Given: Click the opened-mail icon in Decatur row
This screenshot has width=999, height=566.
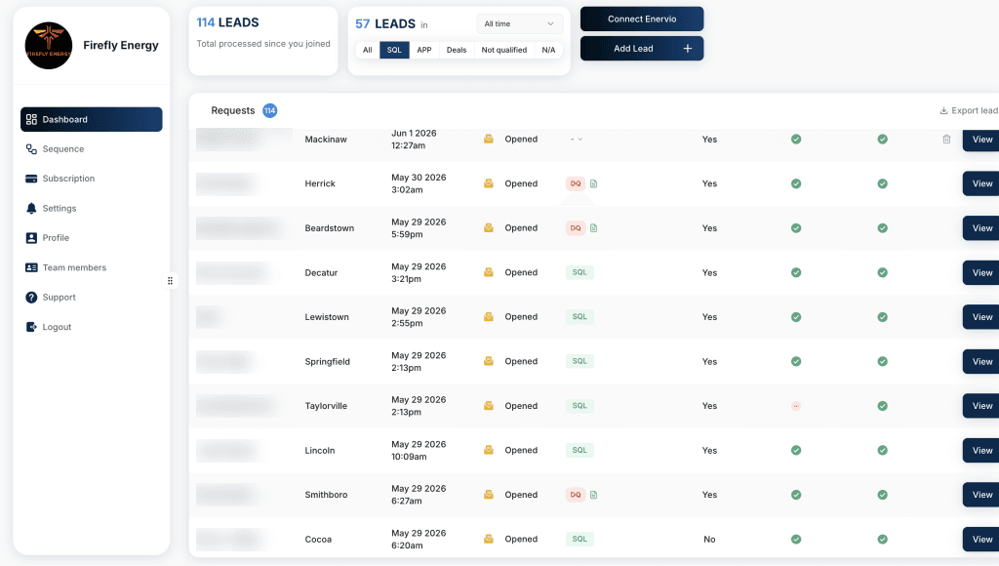Looking at the screenshot, I should point(489,272).
